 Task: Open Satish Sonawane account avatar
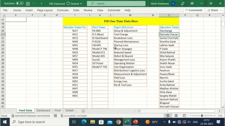(173, 3)
